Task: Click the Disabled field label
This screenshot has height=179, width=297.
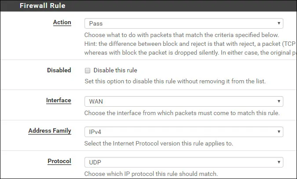Action: tap(59, 70)
